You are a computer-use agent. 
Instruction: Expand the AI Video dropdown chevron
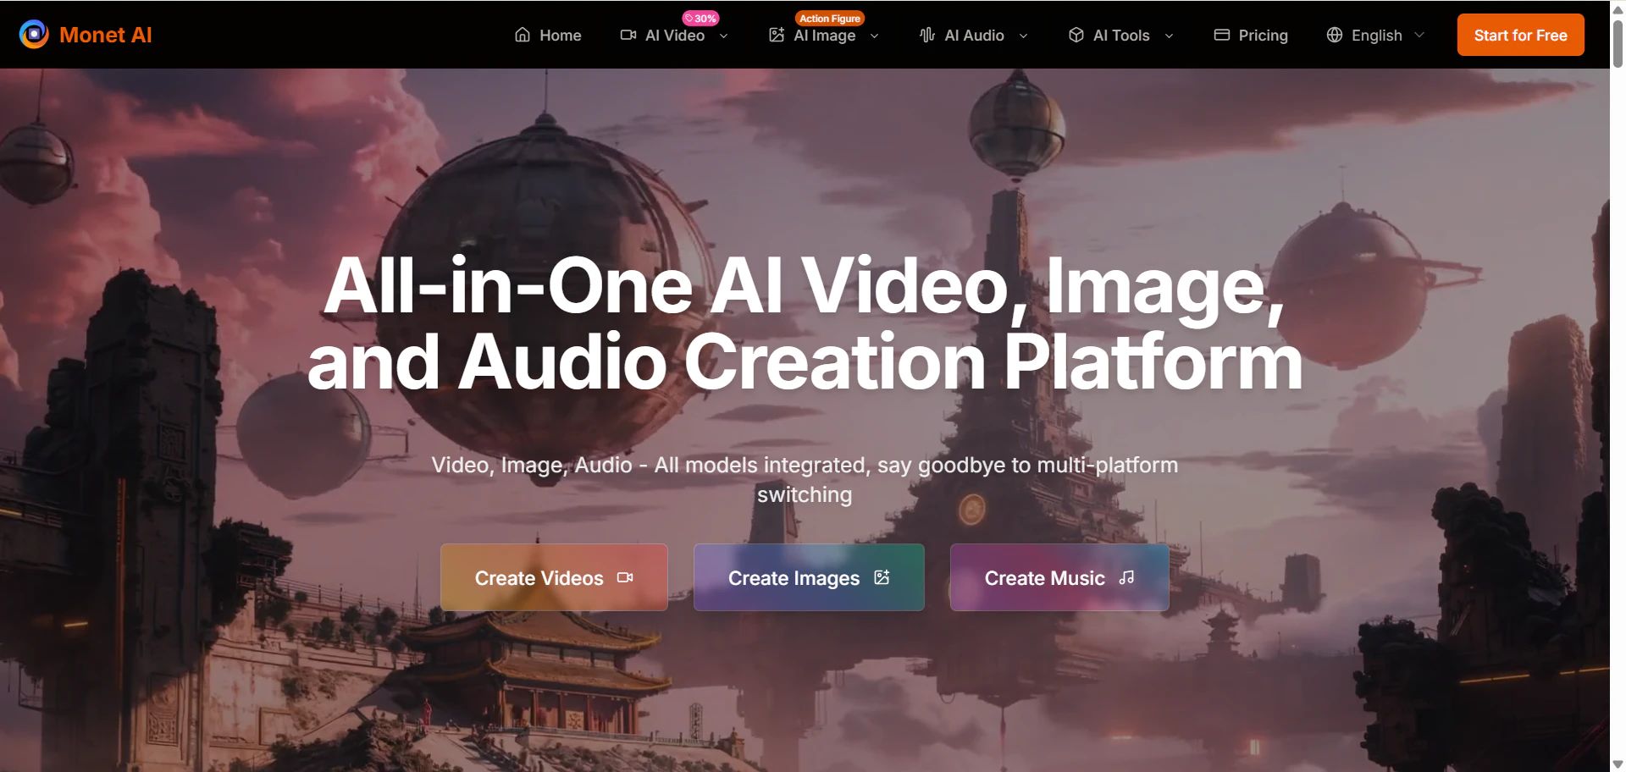click(724, 36)
